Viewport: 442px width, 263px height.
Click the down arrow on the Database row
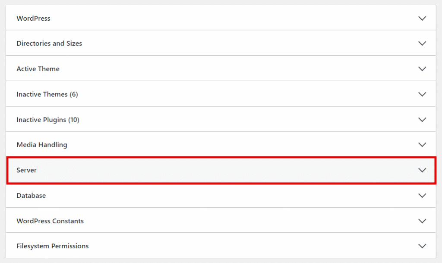422,195
